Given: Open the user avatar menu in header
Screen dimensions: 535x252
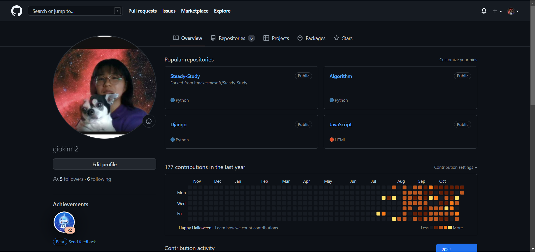Looking at the screenshot, I should click(513, 11).
